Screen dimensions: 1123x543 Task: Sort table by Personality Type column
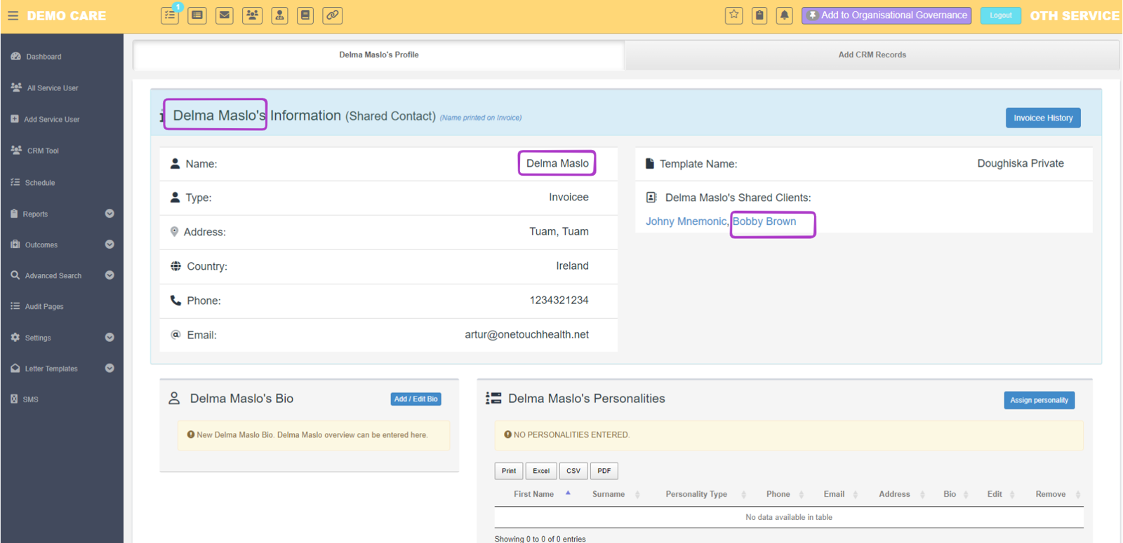[x=696, y=494]
